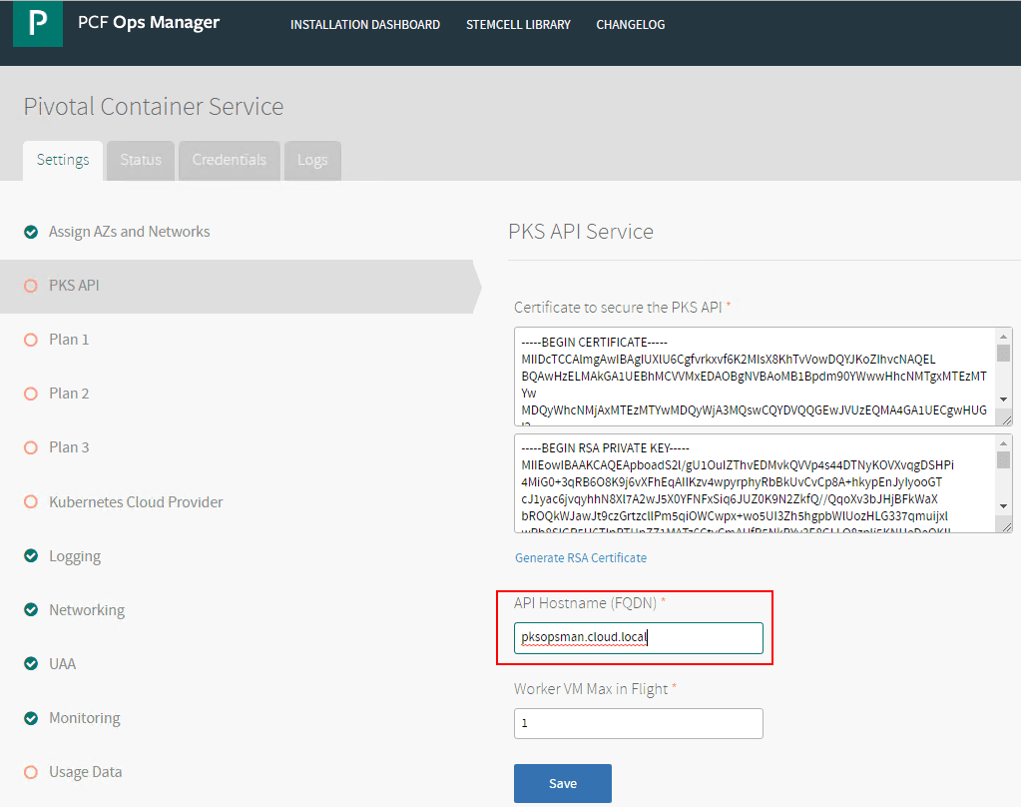
Task: Click the Pivotal P logo icon
Action: (37, 24)
